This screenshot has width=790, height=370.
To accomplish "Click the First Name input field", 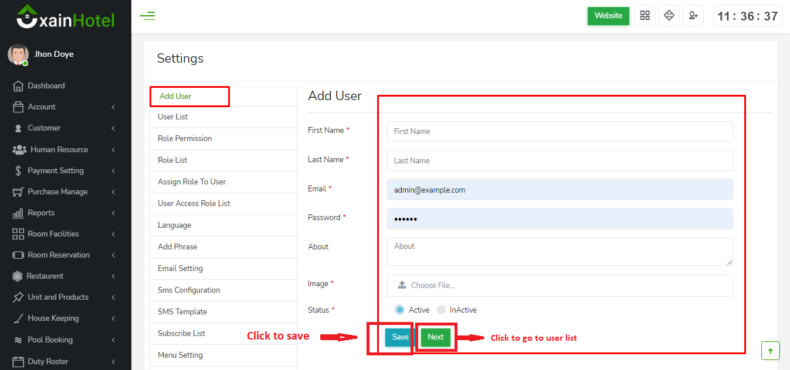I will pos(560,132).
